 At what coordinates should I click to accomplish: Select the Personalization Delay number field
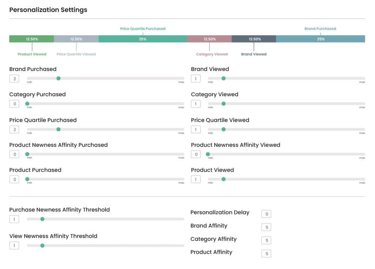(x=267, y=214)
